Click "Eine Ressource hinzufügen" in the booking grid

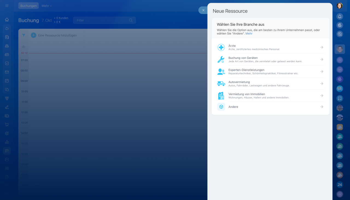[x=57, y=36]
